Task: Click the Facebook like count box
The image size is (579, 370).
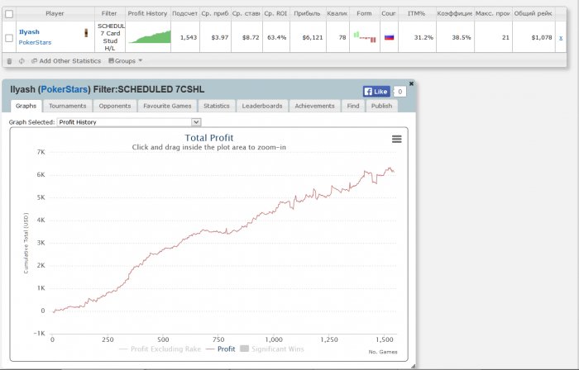Action: [400, 92]
